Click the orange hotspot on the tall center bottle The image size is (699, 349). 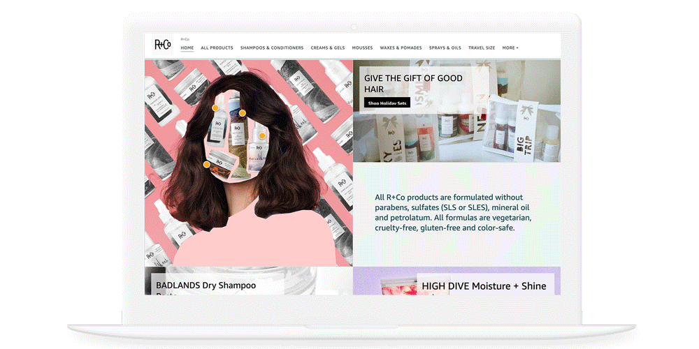click(242, 113)
